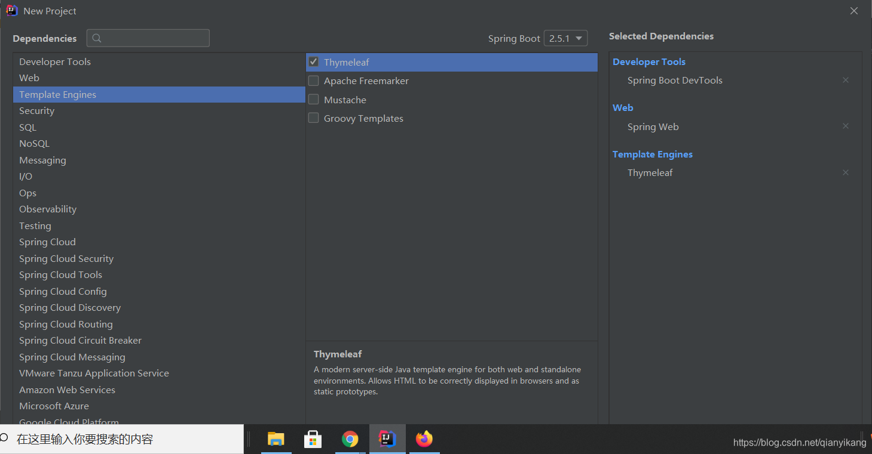
Task: Select Thymeleaf in the selected dependencies list
Action: coord(650,172)
